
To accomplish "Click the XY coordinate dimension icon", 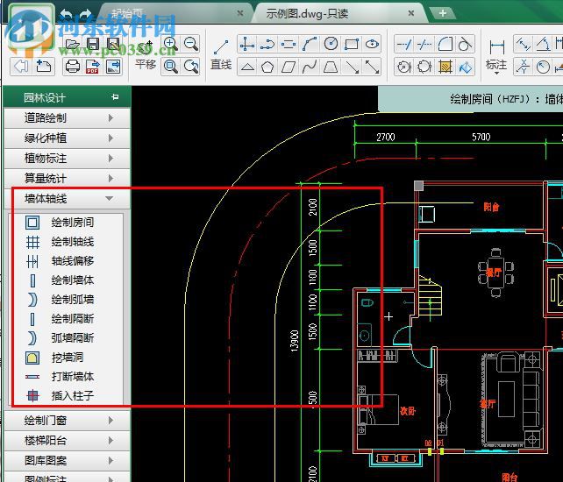I will pos(523,67).
